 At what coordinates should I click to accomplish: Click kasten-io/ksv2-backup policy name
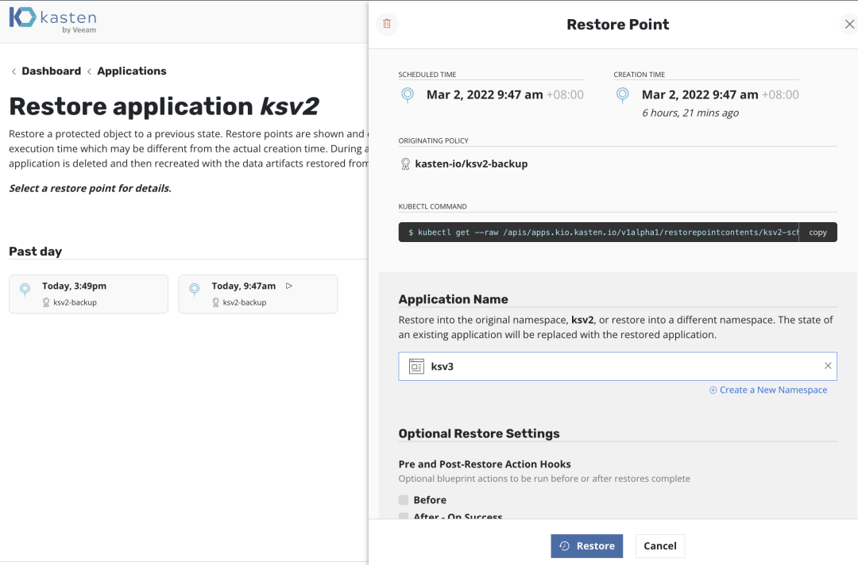(x=471, y=164)
